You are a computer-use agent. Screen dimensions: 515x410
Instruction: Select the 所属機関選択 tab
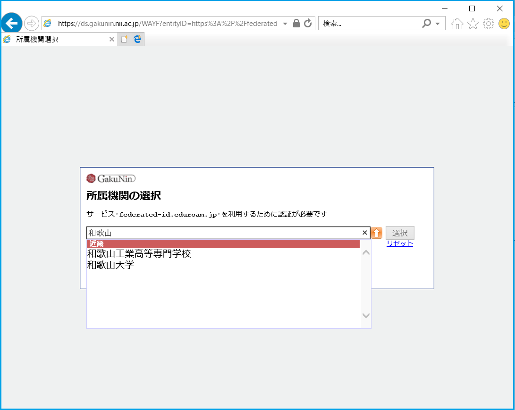pos(59,39)
